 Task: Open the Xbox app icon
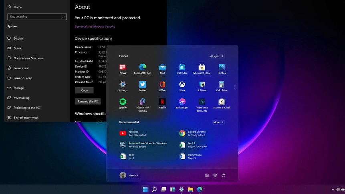[182, 85]
